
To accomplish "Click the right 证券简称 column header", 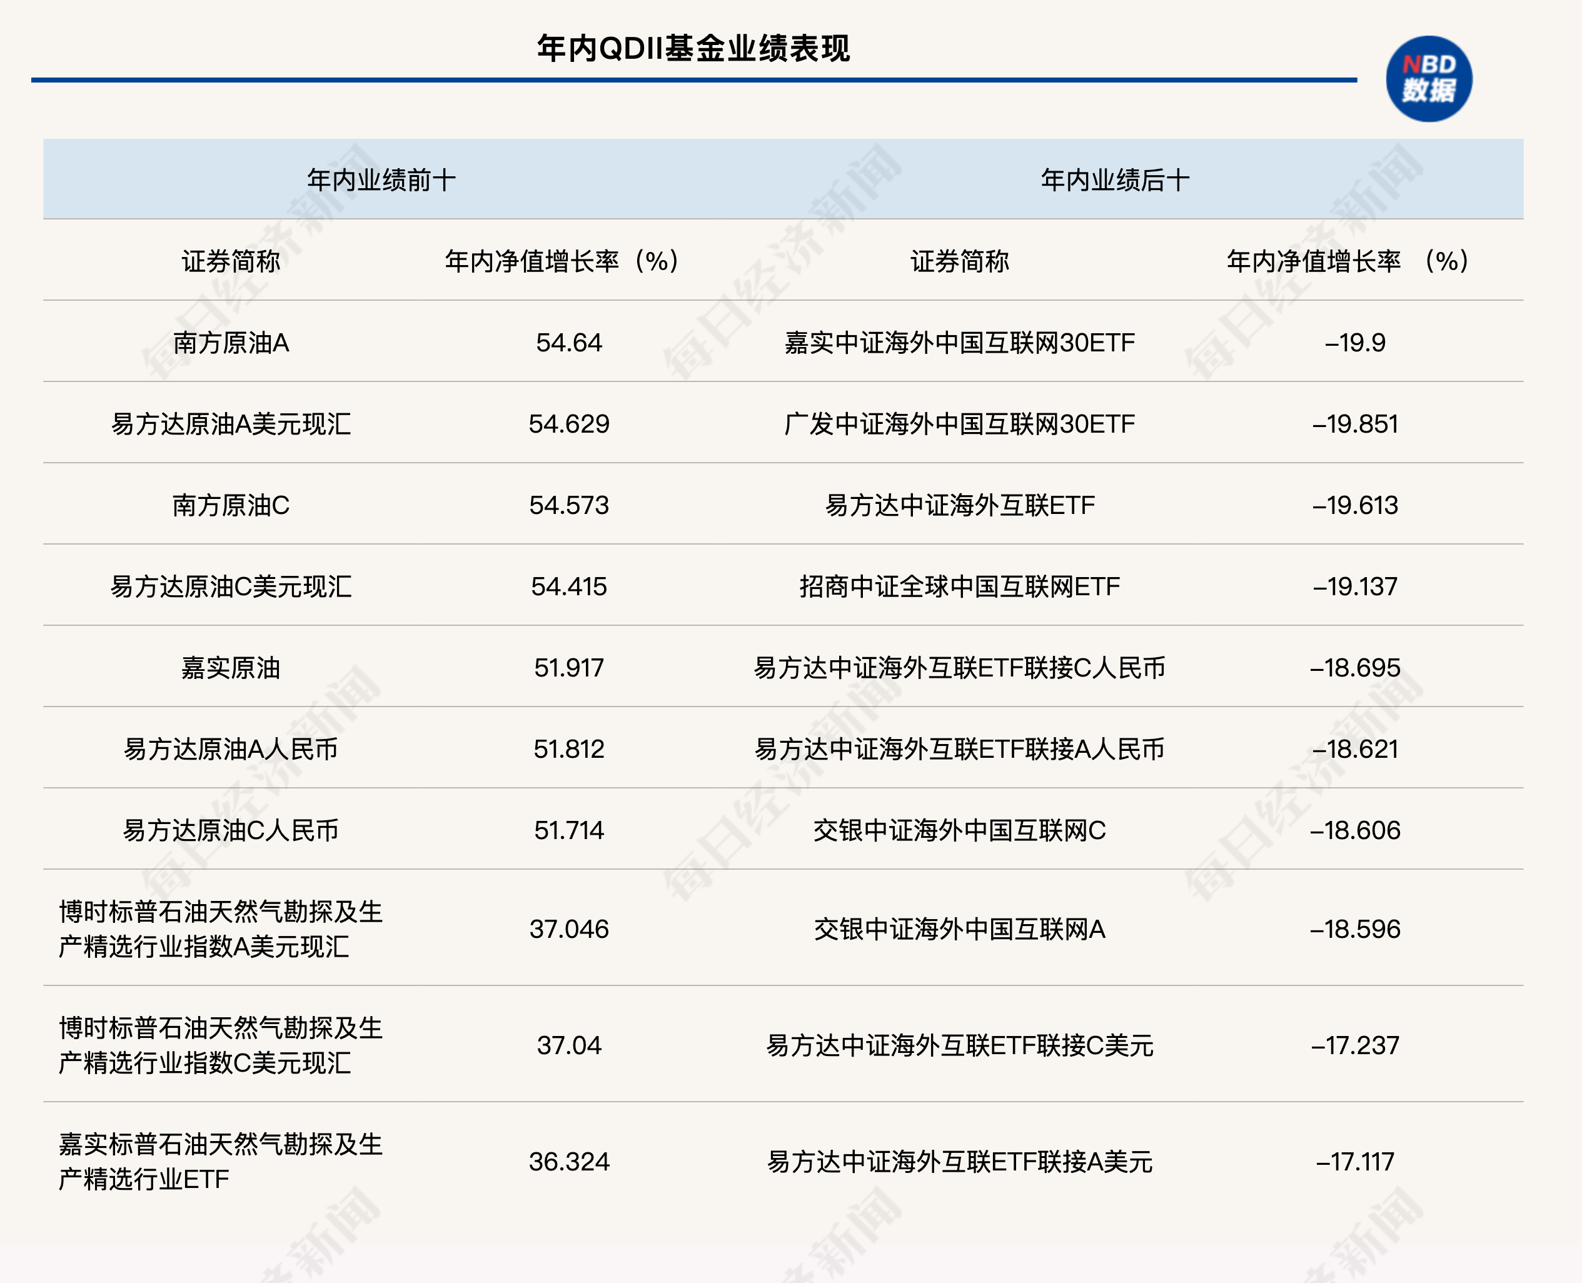I will [x=959, y=261].
